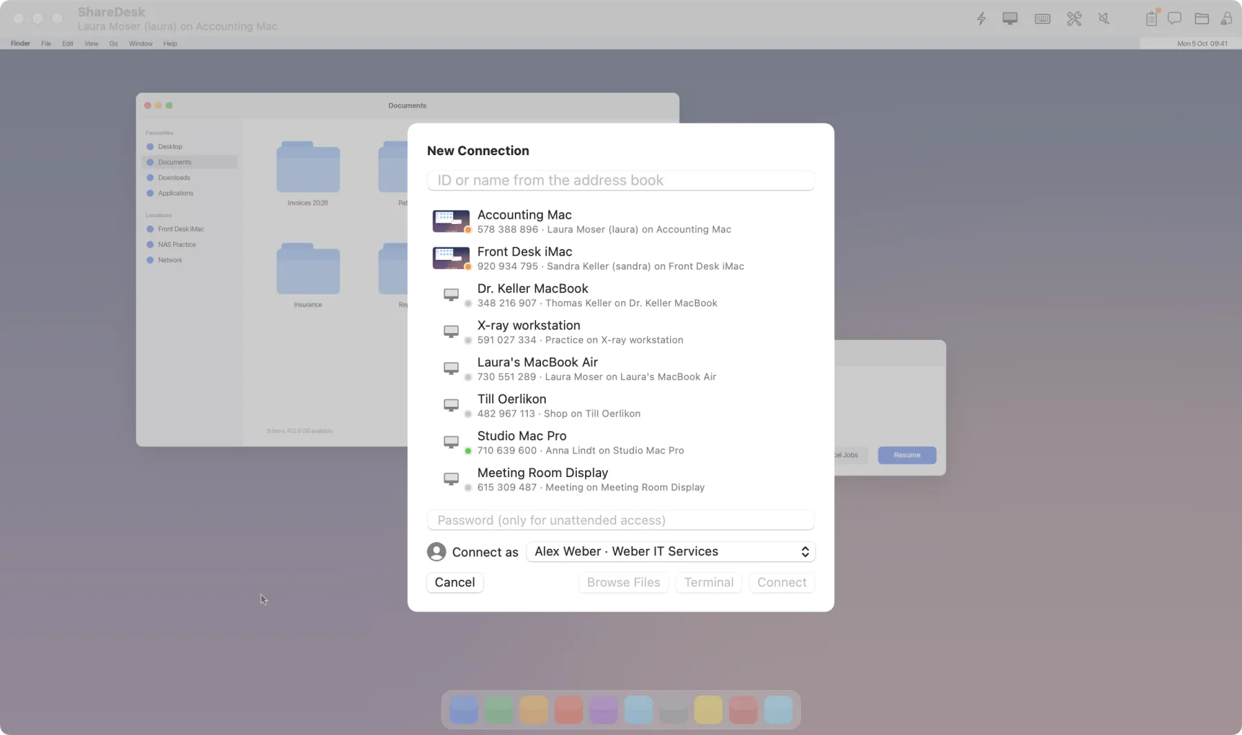Click the Cancel button in New Connection
Screen dimensions: 1242x735
(x=455, y=583)
